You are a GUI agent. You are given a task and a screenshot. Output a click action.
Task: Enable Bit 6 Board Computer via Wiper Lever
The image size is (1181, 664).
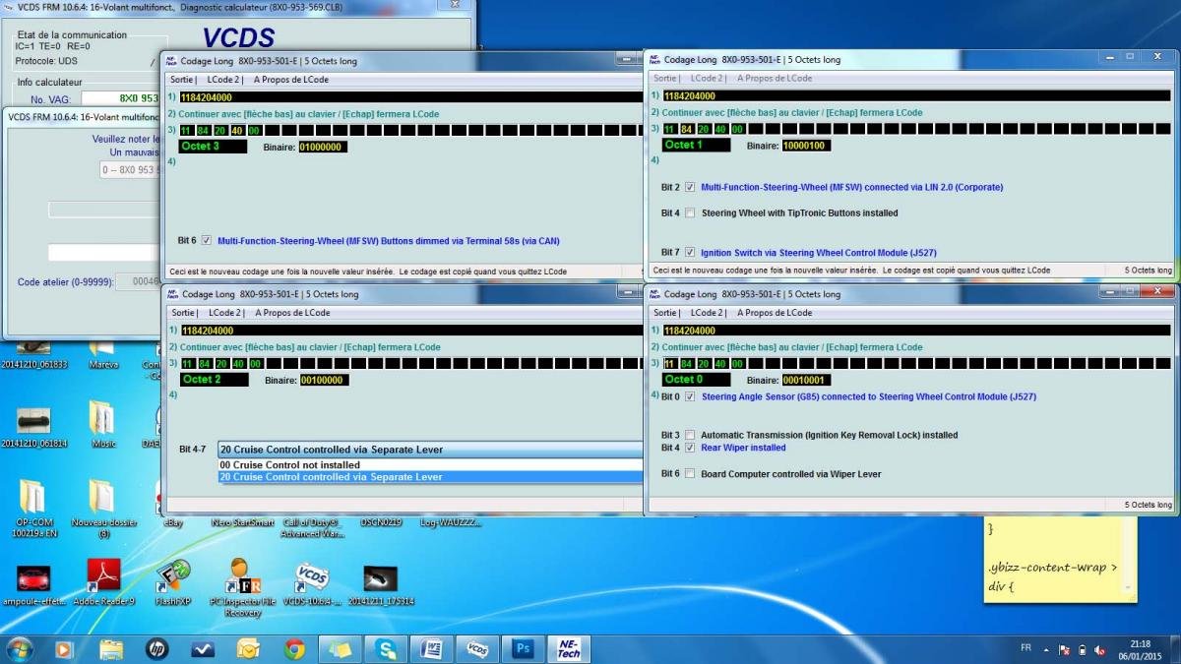(x=690, y=474)
